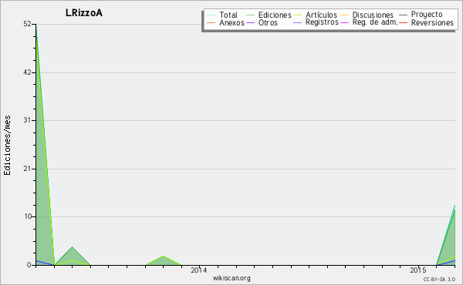Select the Reg. de adm. legend entry

[x=375, y=22]
